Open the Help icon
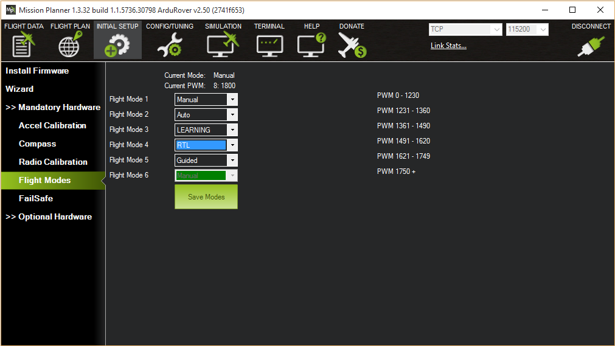Image resolution: width=615 pixels, height=346 pixels. [311, 45]
